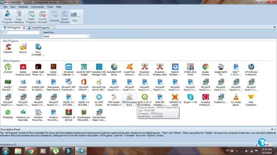
Task: Click in the program search field
Action: [x=23, y=33]
